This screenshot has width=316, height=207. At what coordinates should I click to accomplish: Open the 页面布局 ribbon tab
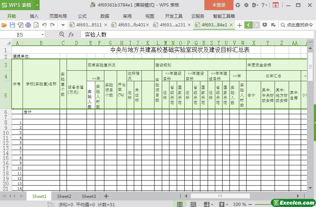click(x=58, y=16)
